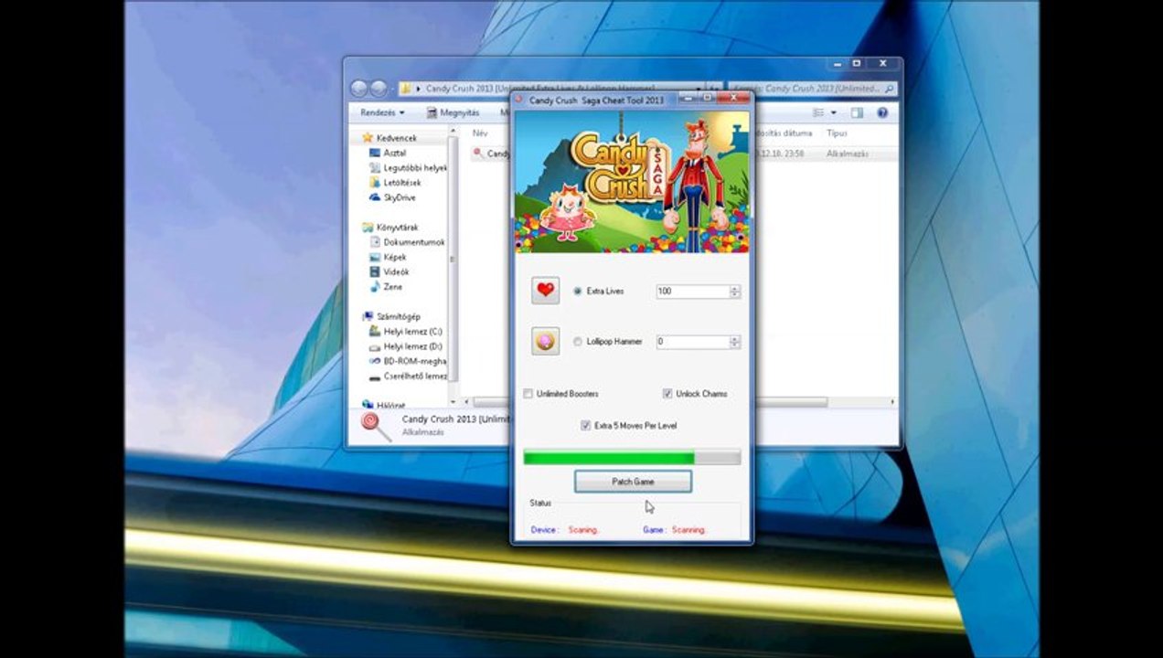Open SkyDrive in the navigation pane
Image resolution: width=1163 pixels, height=658 pixels.
point(400,197)
